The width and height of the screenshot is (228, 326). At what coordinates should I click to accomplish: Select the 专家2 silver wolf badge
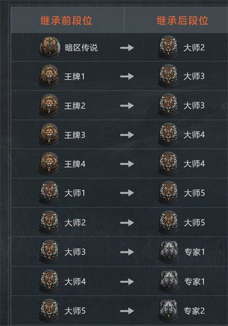coord(168,311)
